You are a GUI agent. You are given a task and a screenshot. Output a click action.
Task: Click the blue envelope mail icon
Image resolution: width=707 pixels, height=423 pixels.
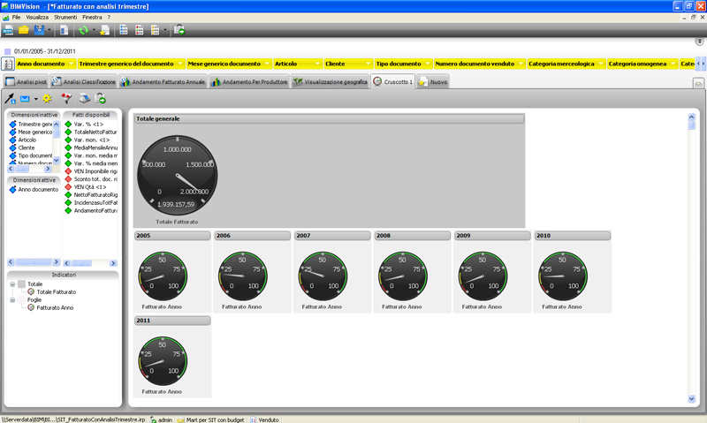click(x=25, y=99)
